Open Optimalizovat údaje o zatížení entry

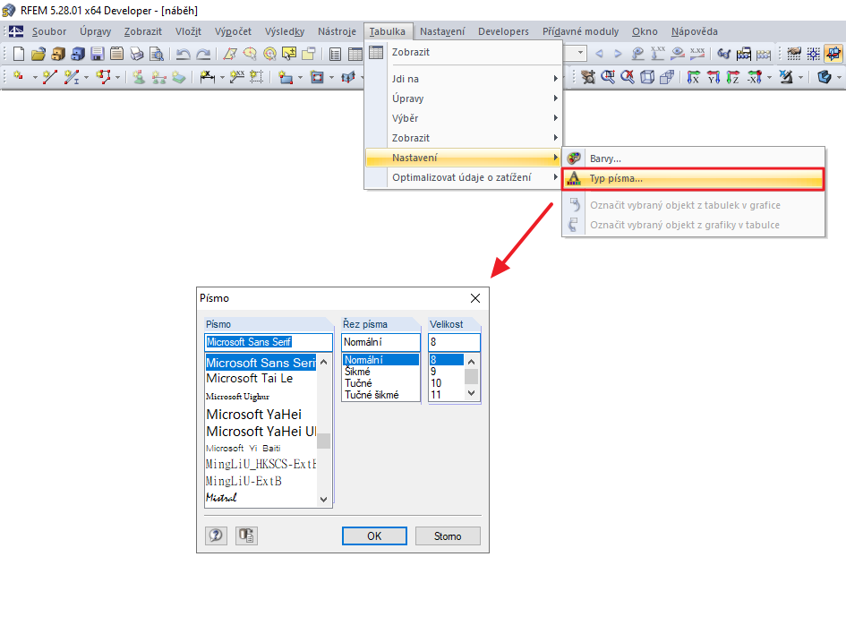[464, 177]
